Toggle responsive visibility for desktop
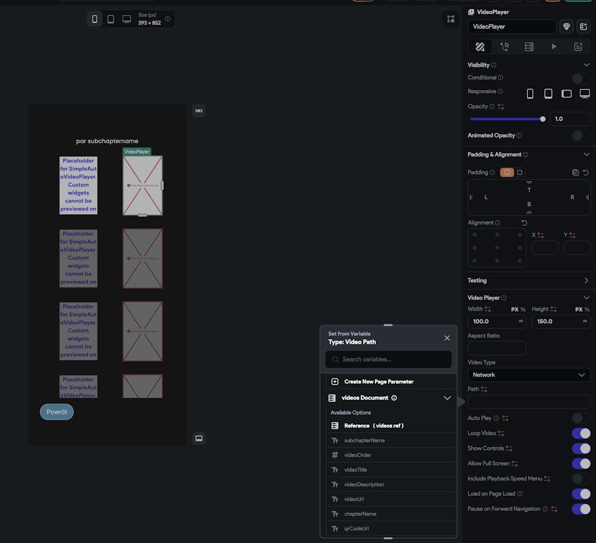This screenshot has height=543, width=596. point(585,94)
